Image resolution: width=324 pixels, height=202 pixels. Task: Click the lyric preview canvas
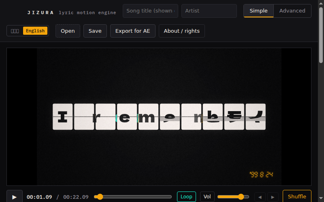(x=159, y=117)
